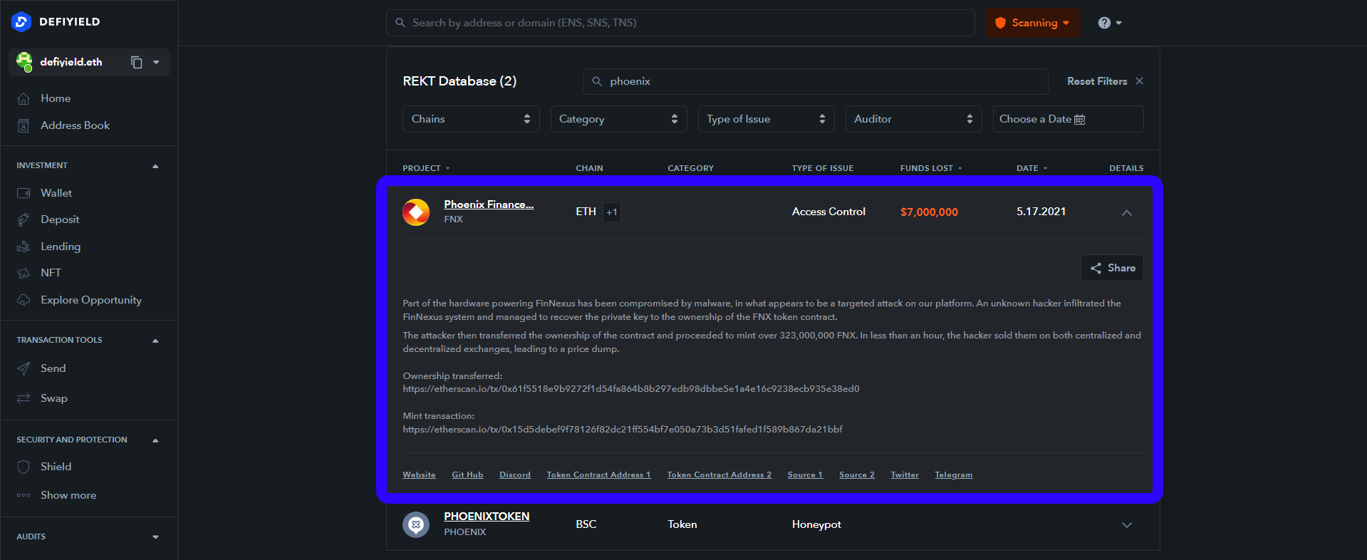This screenshot has height=560, width=1367.
Task: Click the Honeypot issue type text
Action: pos(816,524)
